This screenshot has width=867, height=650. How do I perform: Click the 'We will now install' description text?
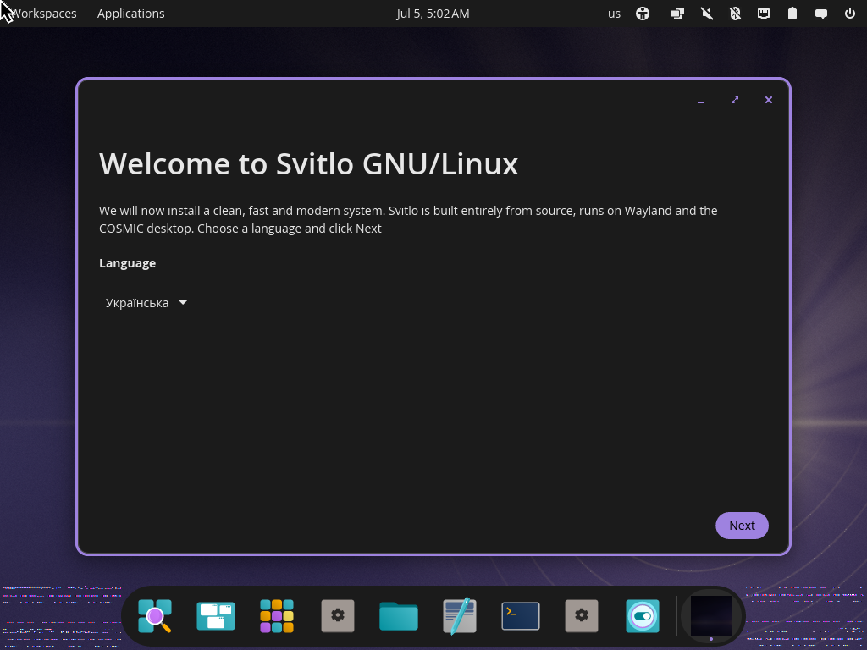[408, 219]
